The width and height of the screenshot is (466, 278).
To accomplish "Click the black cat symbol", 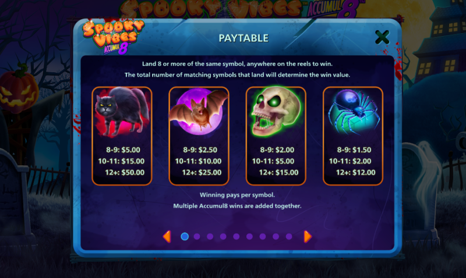I will [x=122, y=112].
